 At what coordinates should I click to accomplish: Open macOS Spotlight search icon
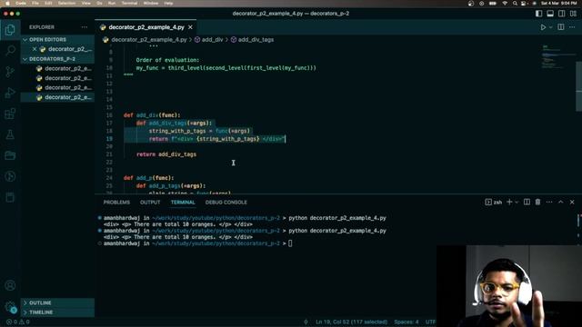coord(515,4)
